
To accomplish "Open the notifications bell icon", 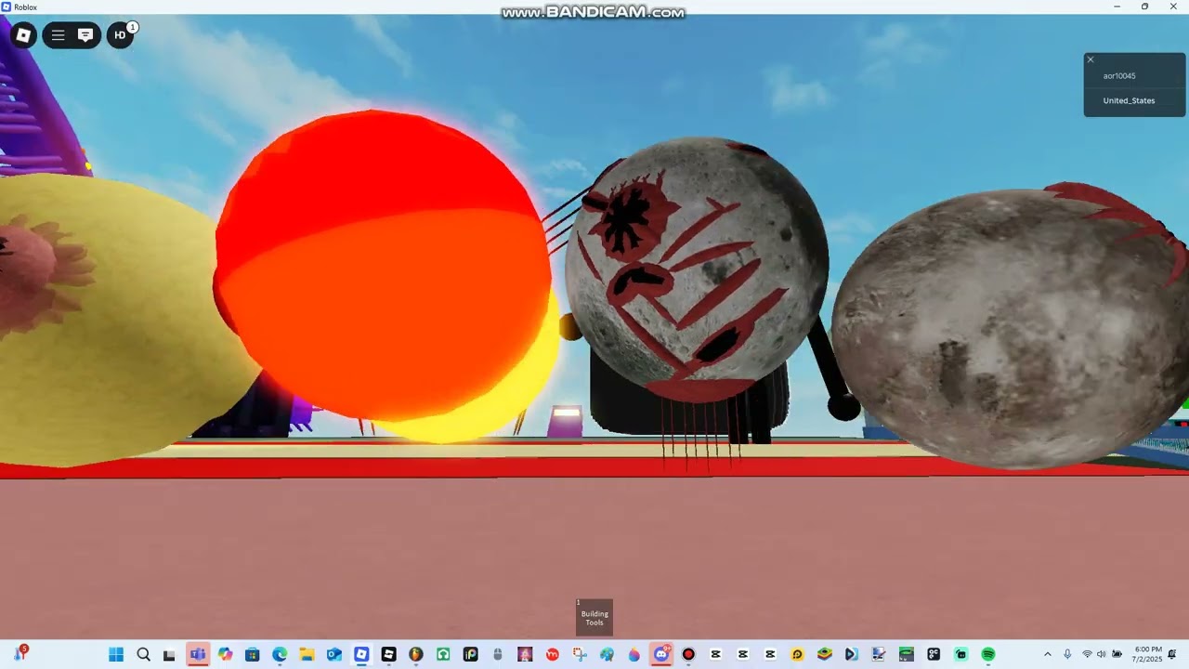I will click(1172, 655).
